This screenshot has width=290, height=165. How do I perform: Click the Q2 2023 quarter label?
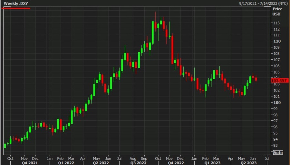pos(248,163)
